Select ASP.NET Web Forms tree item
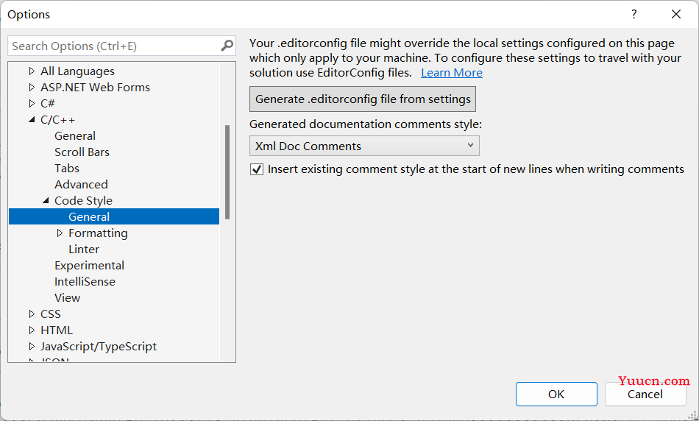Viewport: 699px width, 421px height. (95, 87)
